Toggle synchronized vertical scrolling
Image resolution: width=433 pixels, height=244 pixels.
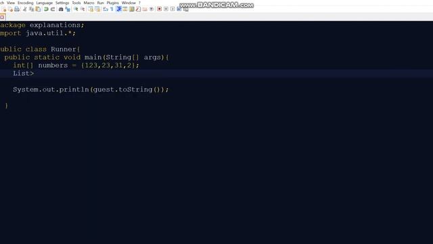(x=91, y=9)
